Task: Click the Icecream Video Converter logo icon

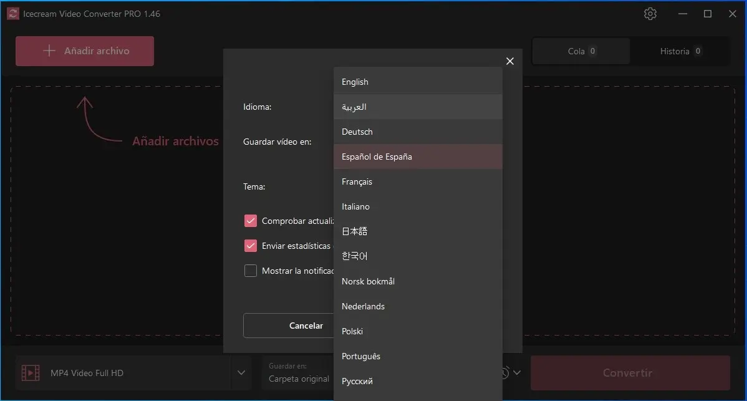Action: 12,14
